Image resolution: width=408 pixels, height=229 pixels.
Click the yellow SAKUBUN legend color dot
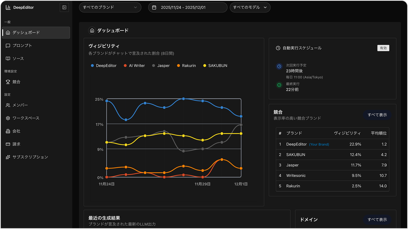(x=205, y=66)
